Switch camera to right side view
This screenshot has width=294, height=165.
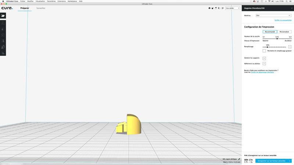222,8
